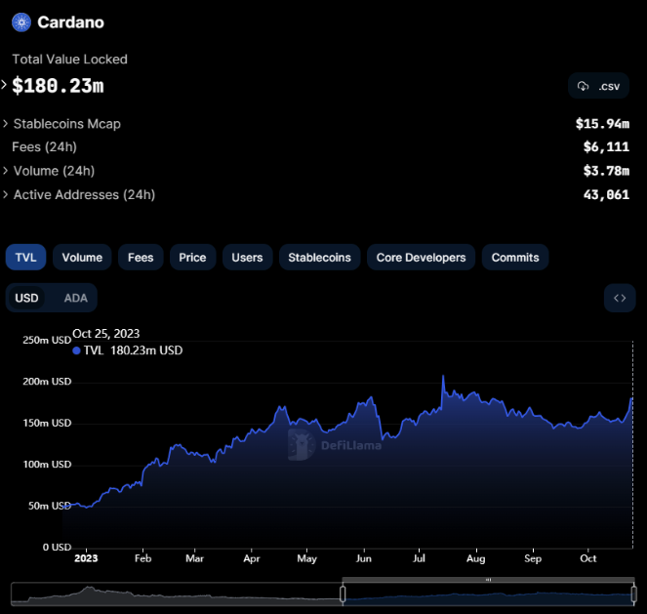647x614 pixels.
Task: Switch to the Fees chart tab
Action: 141,258
